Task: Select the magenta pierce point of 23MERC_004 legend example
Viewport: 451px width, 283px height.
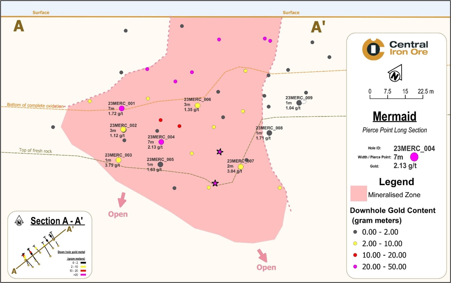Action: (x=414, y=157)
